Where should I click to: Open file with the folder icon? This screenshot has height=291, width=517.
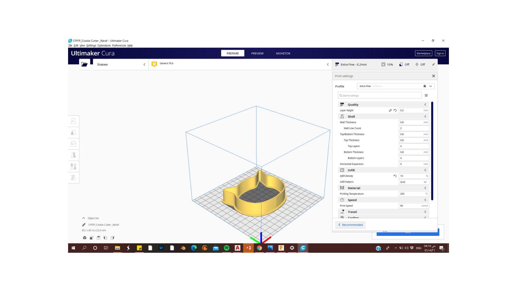[x=84, y=64]
